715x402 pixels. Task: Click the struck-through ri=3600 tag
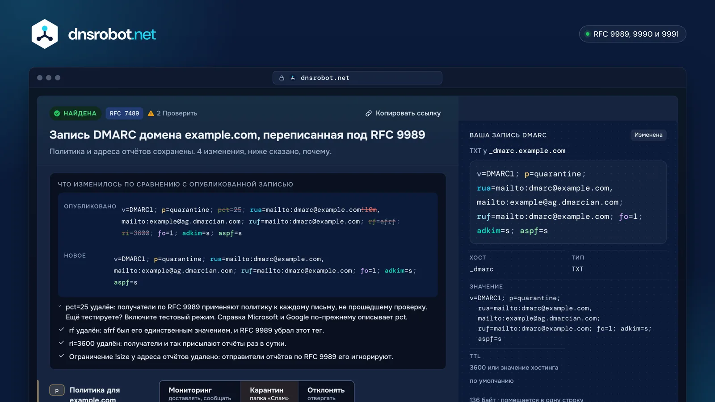(135, 233)
